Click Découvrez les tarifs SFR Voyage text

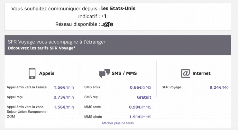pos(42,48)
